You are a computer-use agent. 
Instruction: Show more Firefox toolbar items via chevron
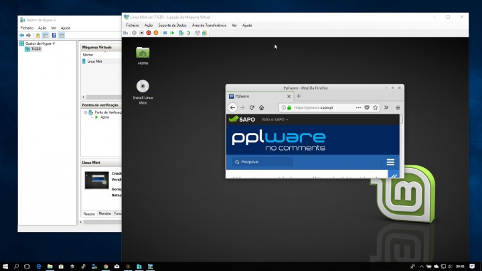(386, 107)
